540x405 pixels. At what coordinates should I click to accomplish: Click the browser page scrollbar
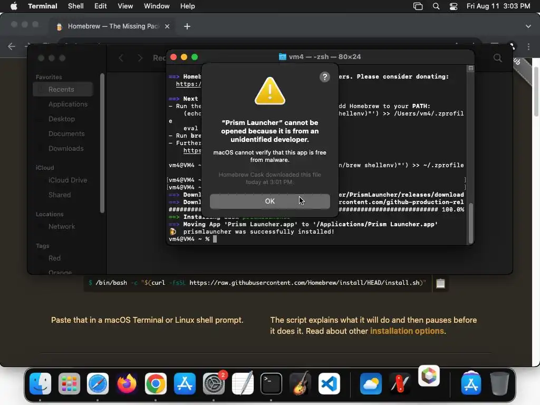click(536, 91)
